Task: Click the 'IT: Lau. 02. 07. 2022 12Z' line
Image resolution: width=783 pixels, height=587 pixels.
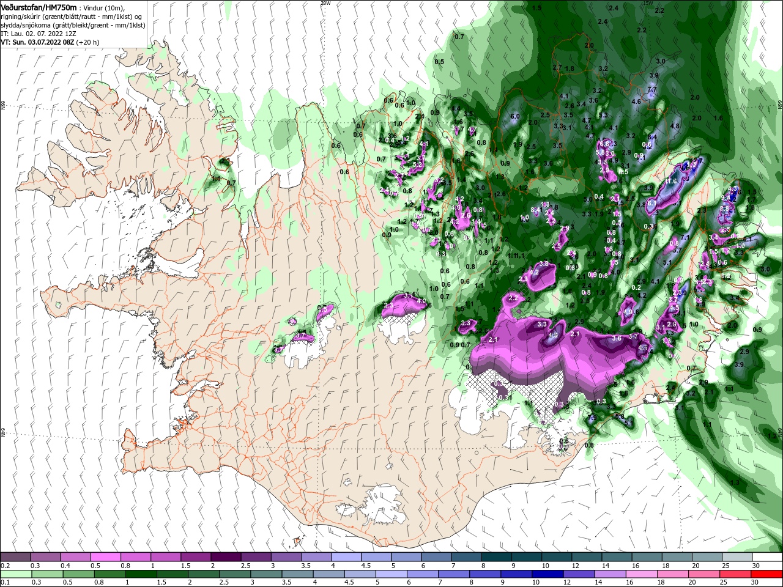Action: [x=38, y=34]
